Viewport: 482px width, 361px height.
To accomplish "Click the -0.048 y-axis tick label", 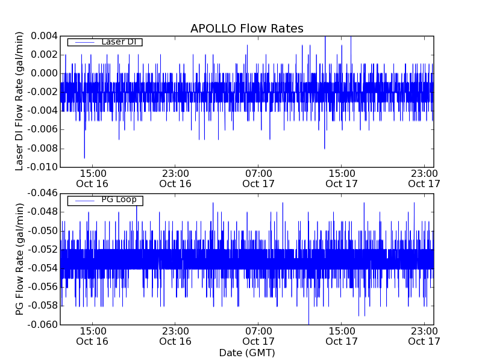I will point(43,212).
